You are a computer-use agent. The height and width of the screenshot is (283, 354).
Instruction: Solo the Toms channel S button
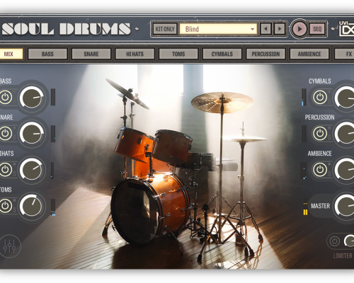(x=14, y=210)
